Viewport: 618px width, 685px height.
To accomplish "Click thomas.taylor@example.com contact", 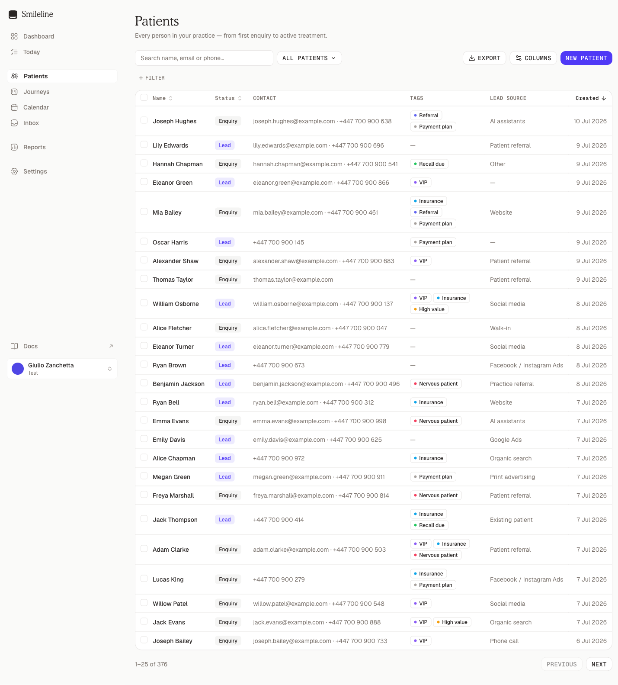I will 293,280.
